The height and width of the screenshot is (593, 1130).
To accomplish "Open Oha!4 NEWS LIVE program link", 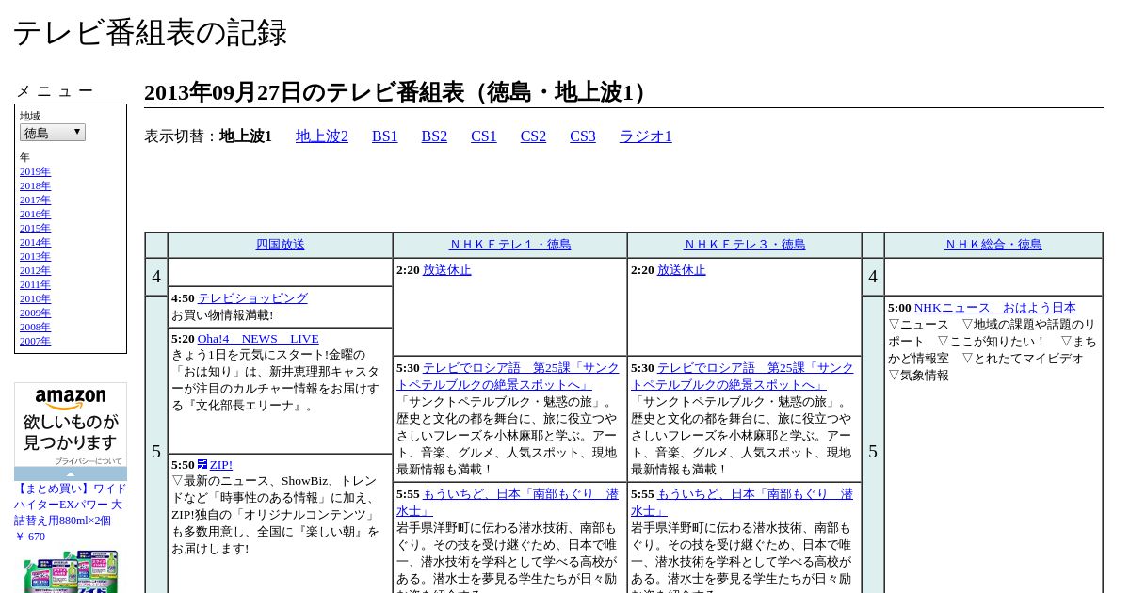I will pos(258,339).
